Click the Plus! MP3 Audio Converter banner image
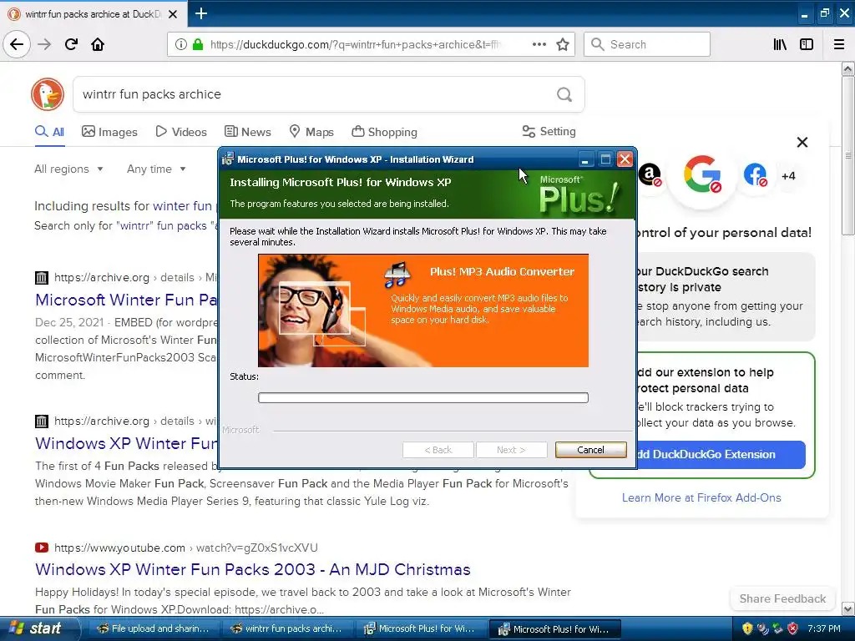The height and width of the screenshot is (641, 855). click(423, 310)
